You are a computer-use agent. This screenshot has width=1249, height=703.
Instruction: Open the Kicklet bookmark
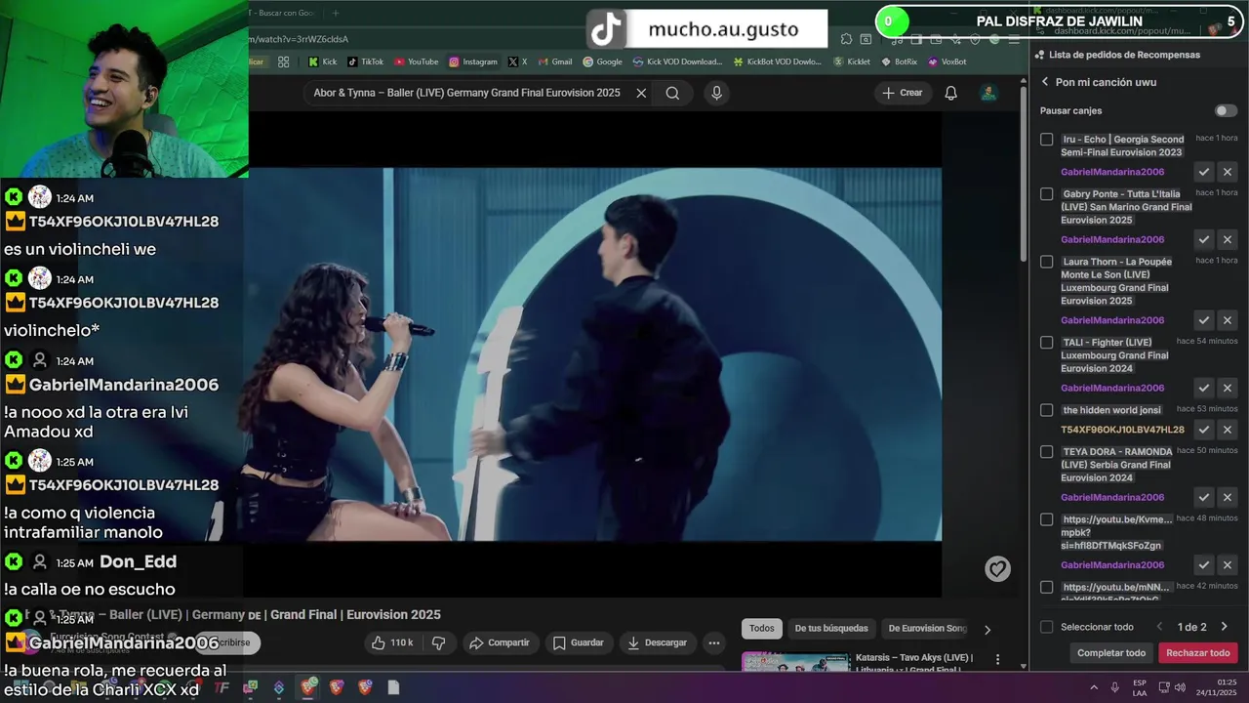tap(852, 62)
